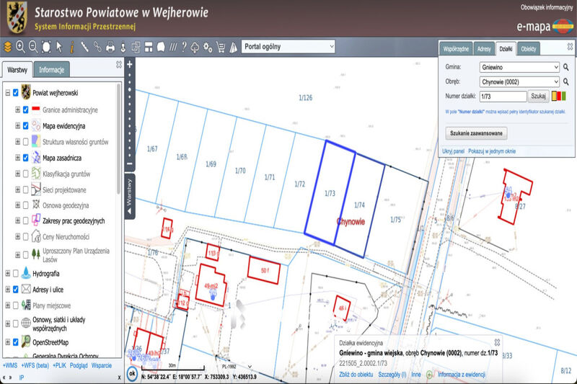The image size is (577, 384).
Task: Enable the Hydrografia layer checkbox
Action: [x=15, y=273]
